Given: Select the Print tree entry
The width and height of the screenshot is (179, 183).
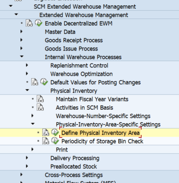Looking at the screenshot, I should coord(62,150).
